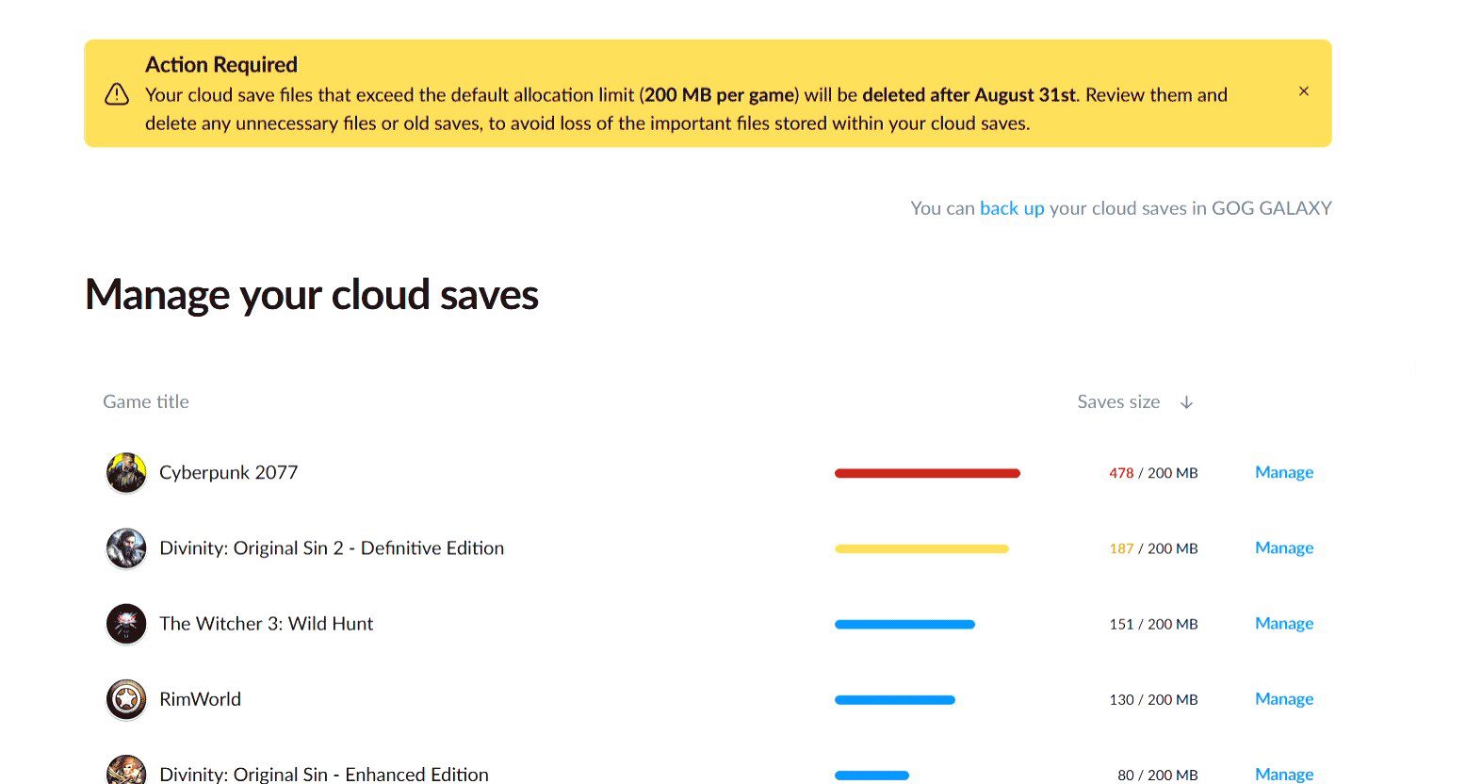Click The Witcher 3 blue usage bar
The width and height of the screenshot is (1466, 784).
904,624
